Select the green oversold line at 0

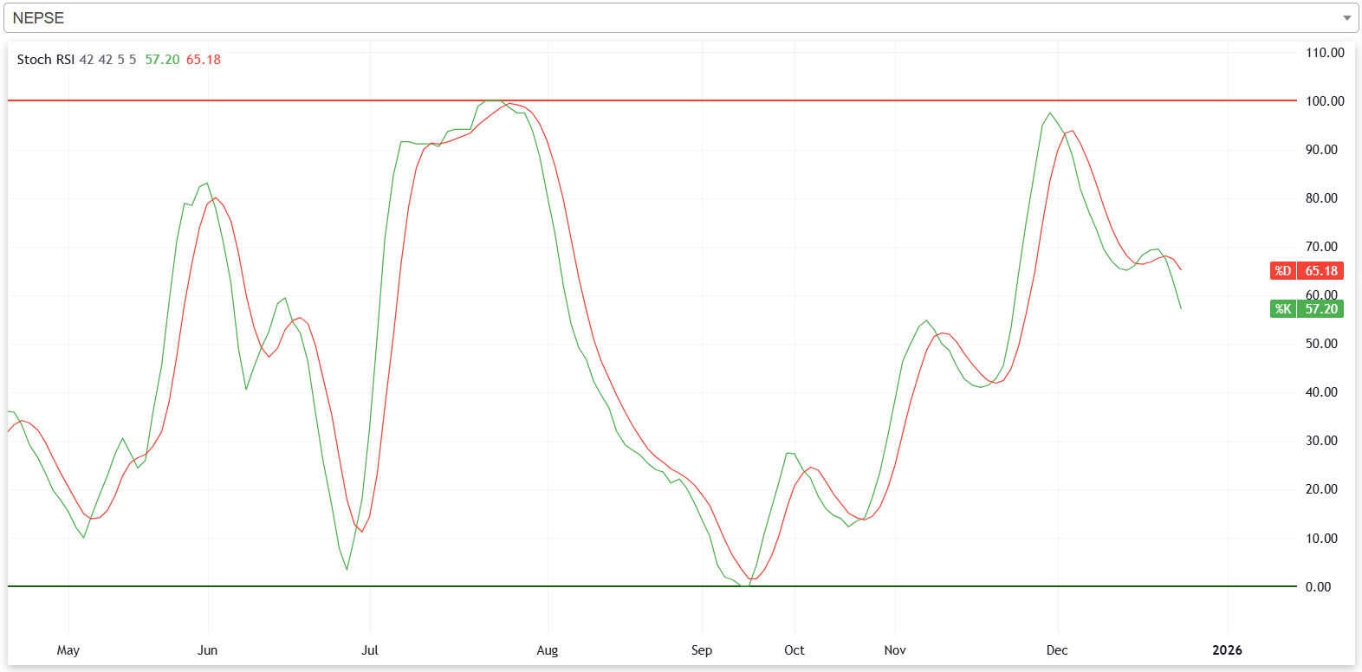pyautogui.click(x=520, y=586)
